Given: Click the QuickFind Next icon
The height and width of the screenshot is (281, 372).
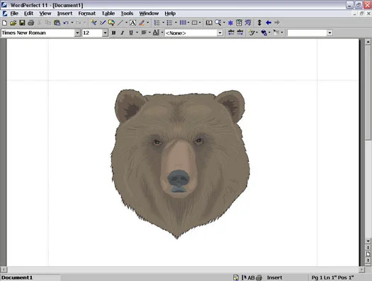Looking at the screenshot, I should tap(240, 33).
